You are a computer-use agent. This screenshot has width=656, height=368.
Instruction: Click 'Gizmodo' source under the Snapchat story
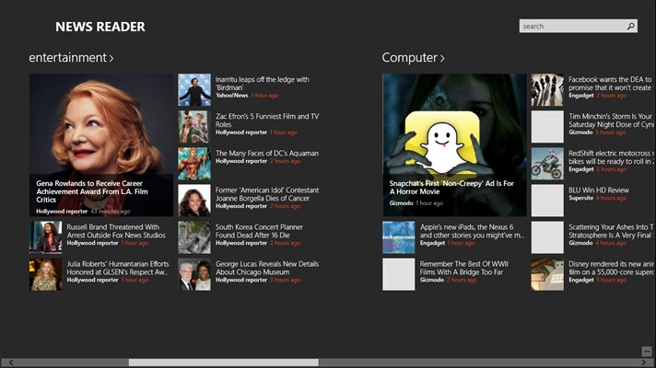pyautogui.click(x=401, y=203)
